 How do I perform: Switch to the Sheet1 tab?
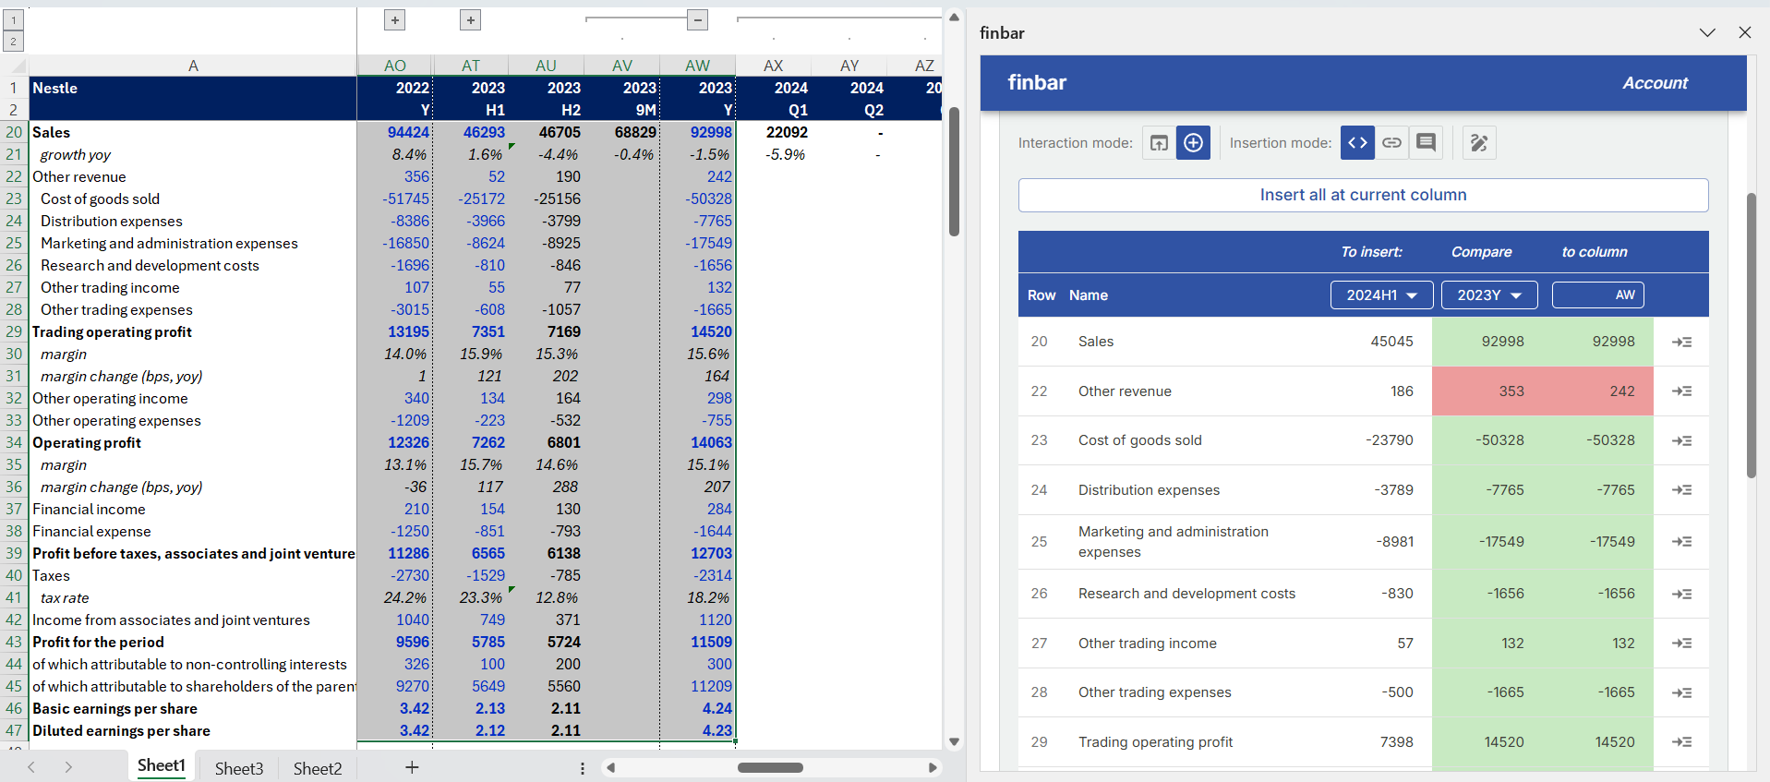pyautogui.click(x=162, y=765)
